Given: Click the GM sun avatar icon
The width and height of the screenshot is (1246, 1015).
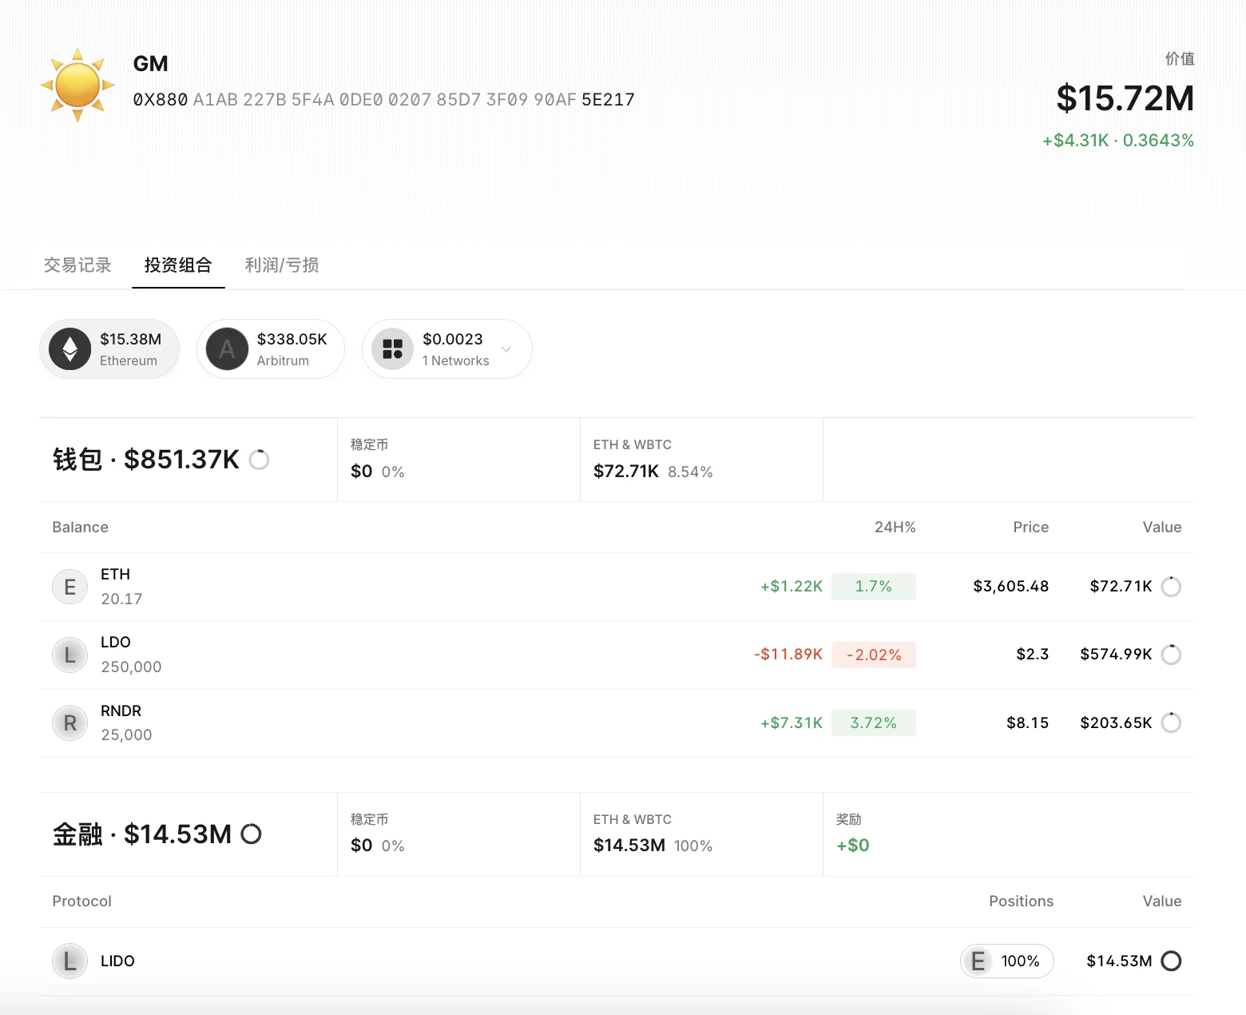Looking at the screenshot, I should tap(77, 85).
